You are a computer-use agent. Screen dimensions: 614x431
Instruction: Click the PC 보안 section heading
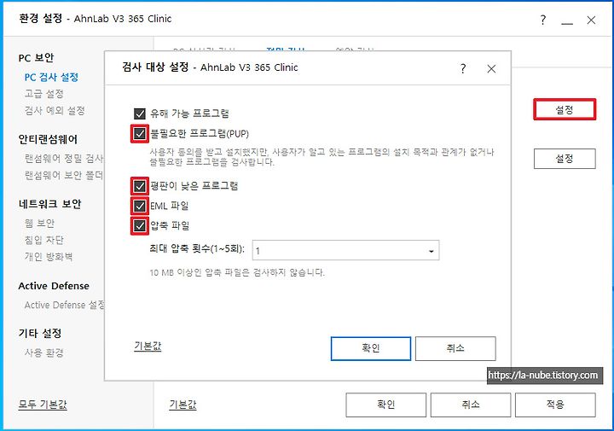(x=36, y=58)
